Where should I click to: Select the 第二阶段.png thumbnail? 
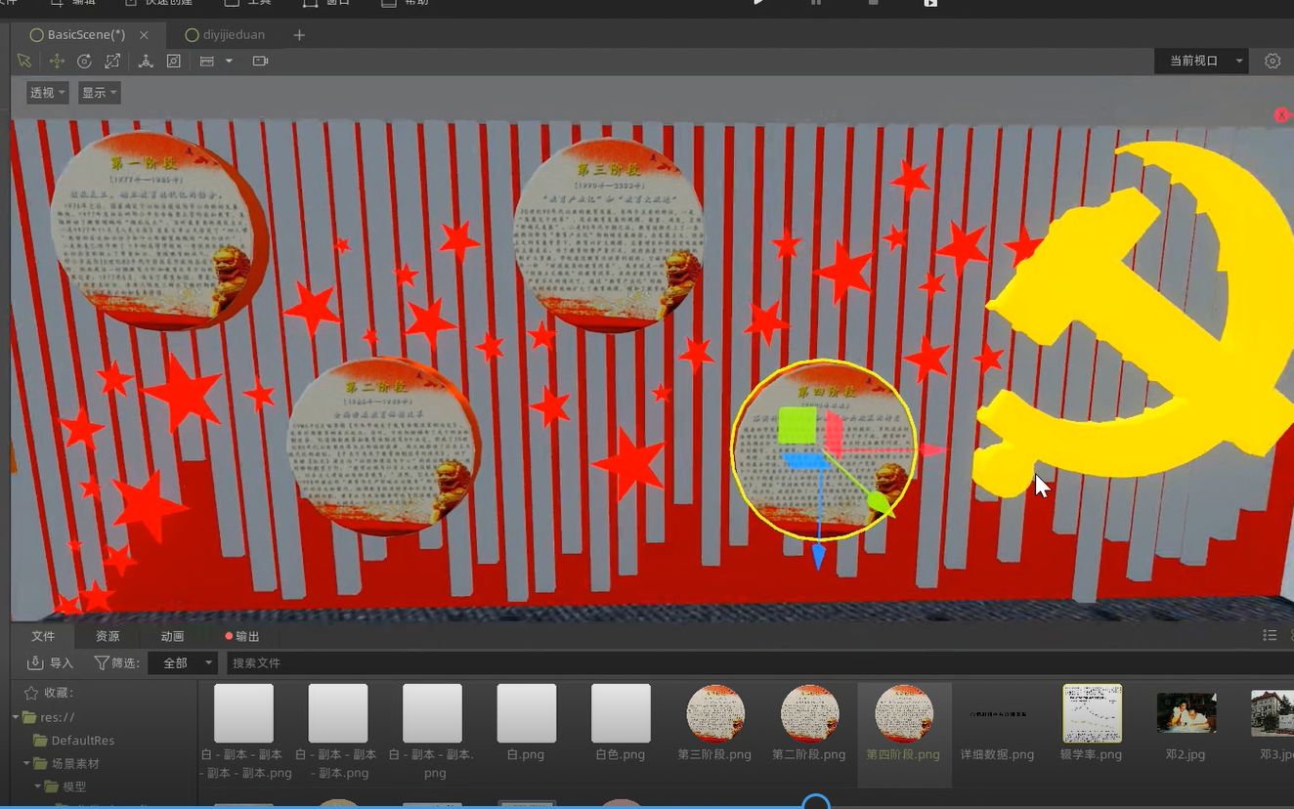tap(808, 714)
